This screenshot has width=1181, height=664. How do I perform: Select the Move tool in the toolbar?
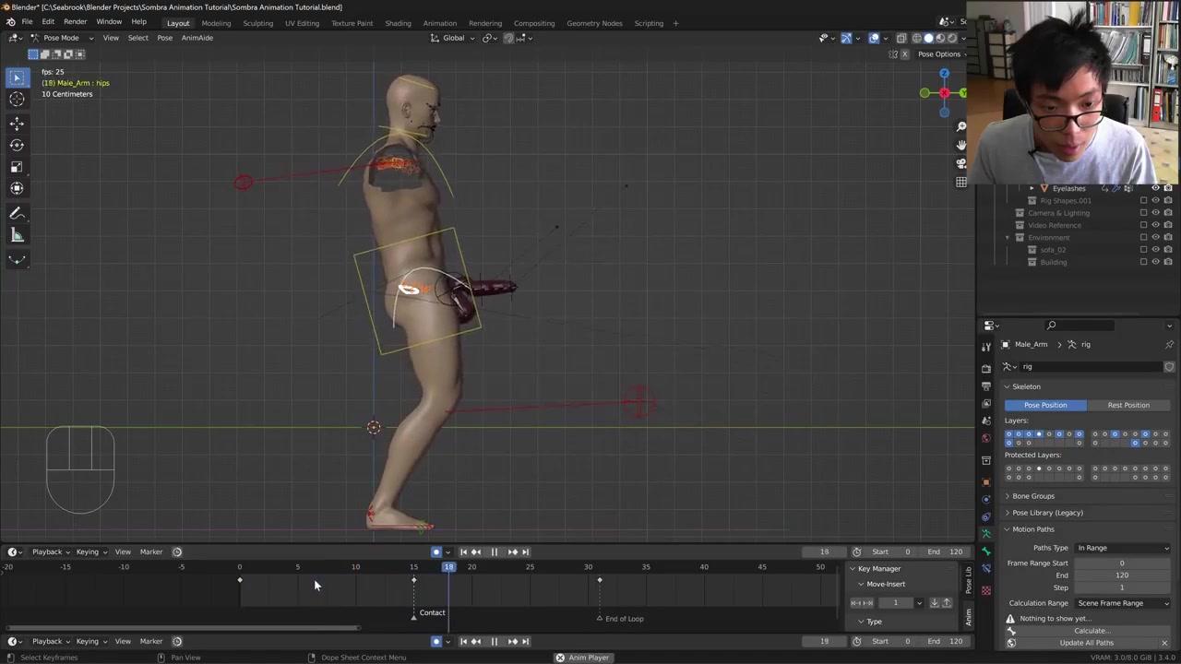tap(17, 123)
